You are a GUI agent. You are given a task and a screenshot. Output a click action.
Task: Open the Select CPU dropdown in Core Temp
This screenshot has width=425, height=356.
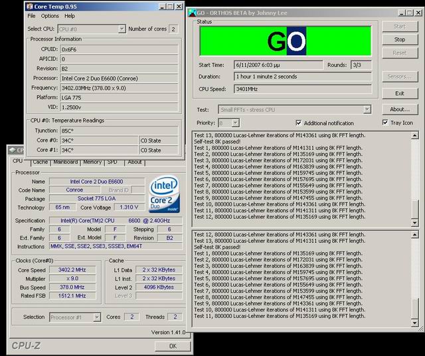[122, 29]
